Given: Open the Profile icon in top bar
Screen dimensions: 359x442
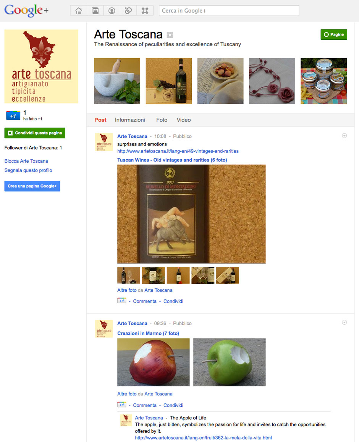Looking at the screenshot, I should pyautogui.click(x=112, y=11).
